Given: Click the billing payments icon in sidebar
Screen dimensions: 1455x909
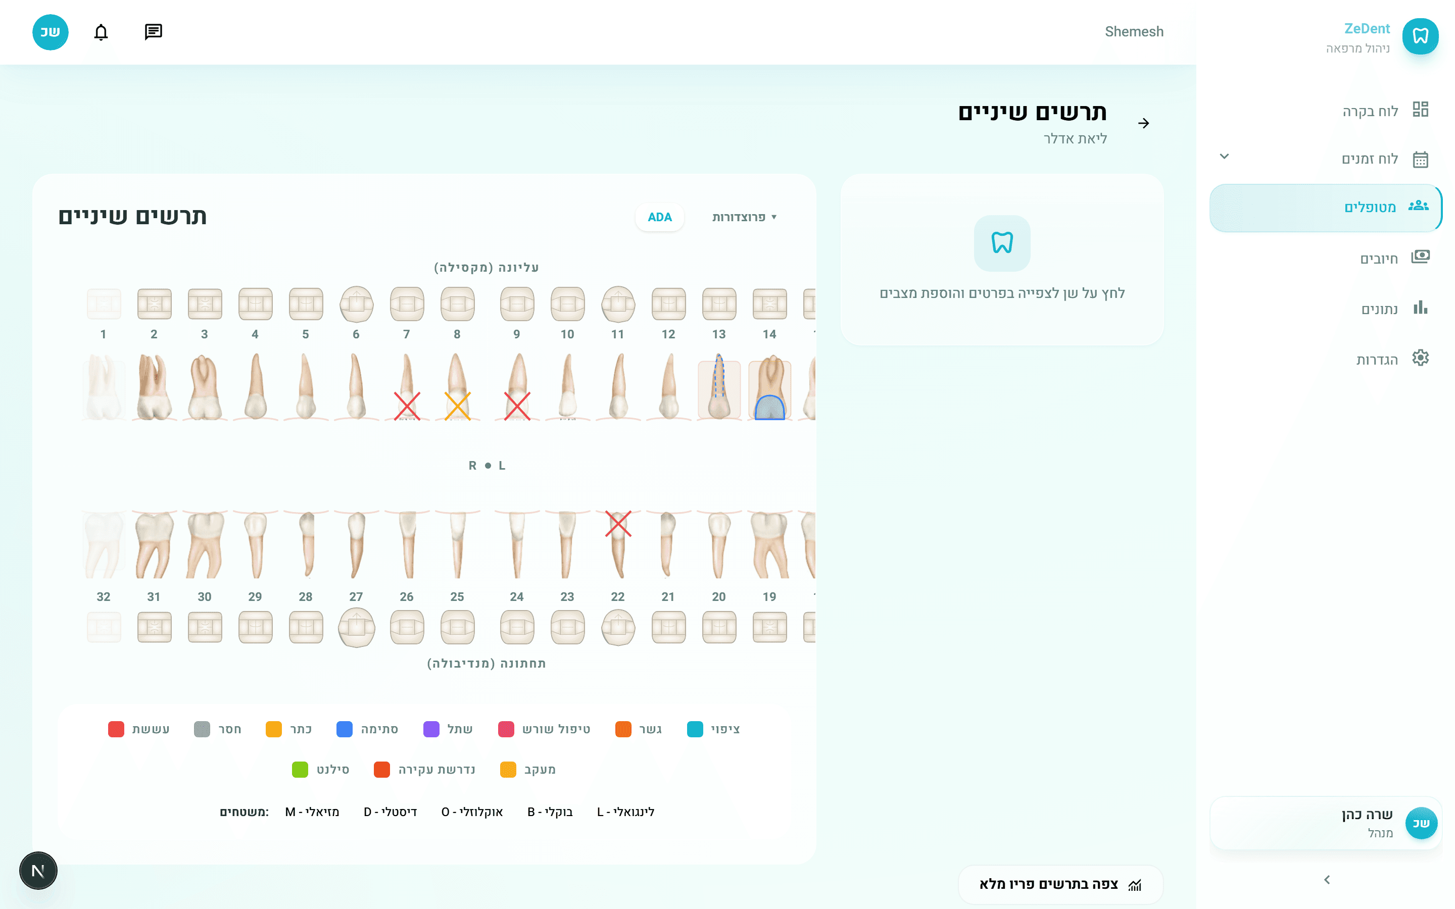Looking at the screenshot, I should click(x=1420, y=258).
